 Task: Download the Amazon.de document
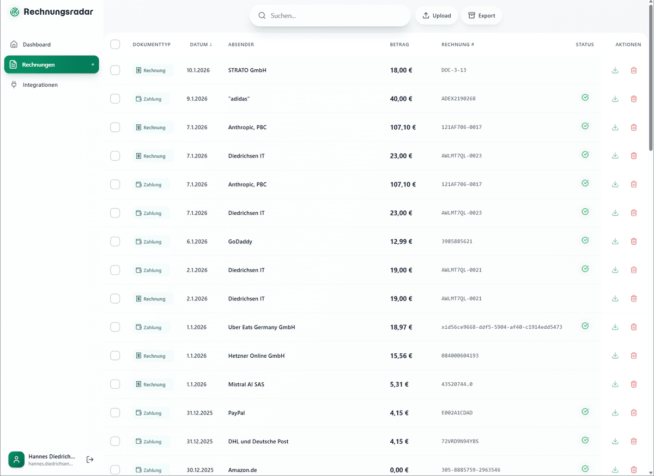[x=615, y=469]
